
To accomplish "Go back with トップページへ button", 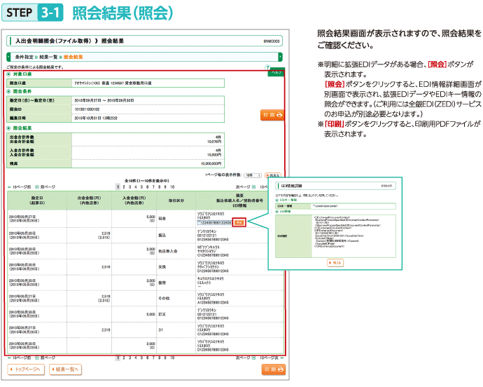I will tap(26, 369).
